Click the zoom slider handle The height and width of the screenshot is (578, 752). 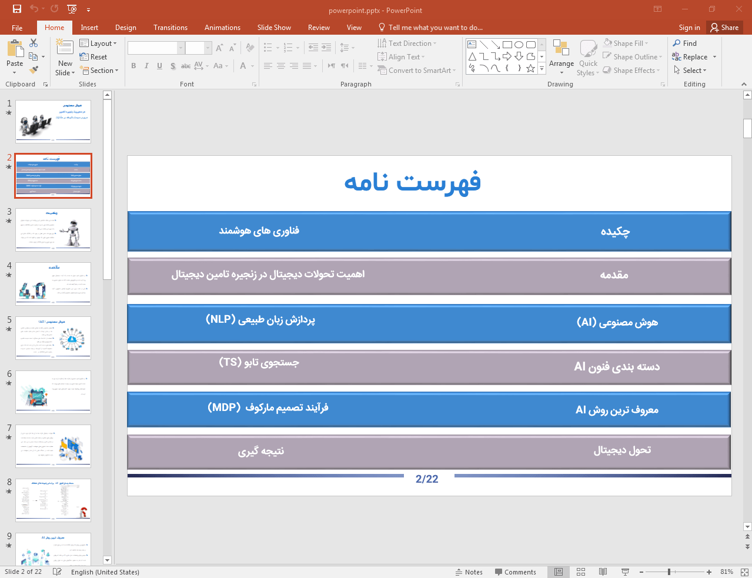(669, 572)
